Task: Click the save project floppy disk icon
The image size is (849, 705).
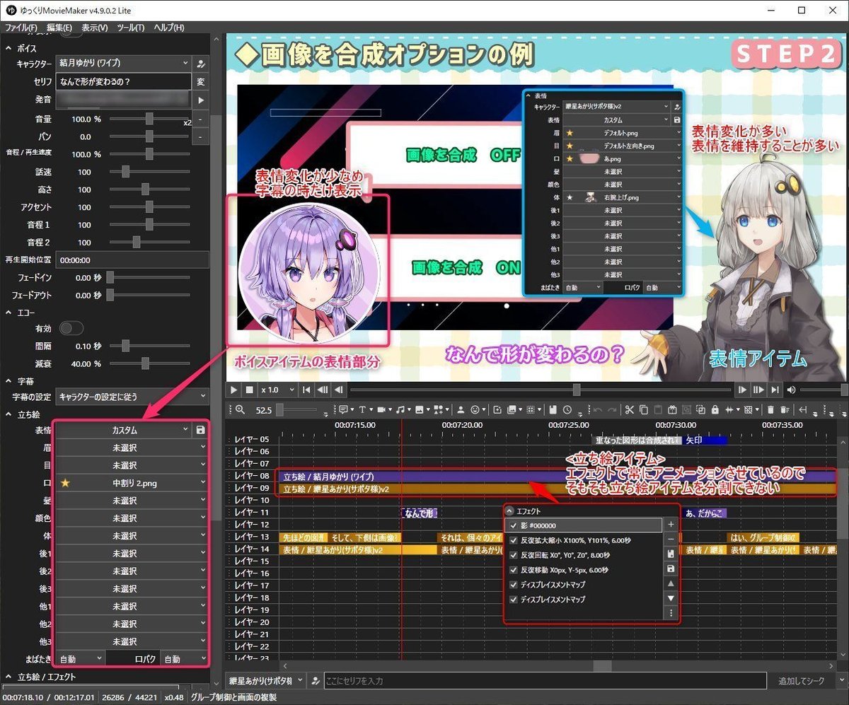Action: pos(553,409)
